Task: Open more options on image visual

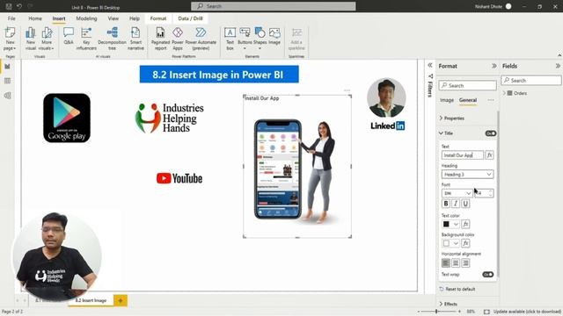Action: (347, 90)
